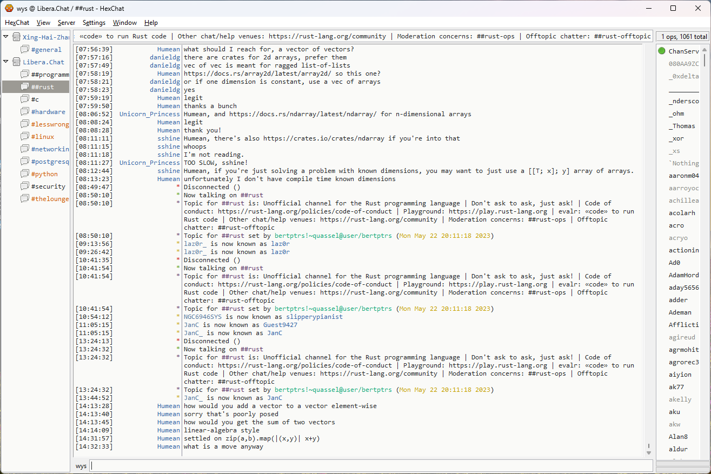Viewport: 711px width, 474px height.
Task: Switch to the #security channel
Action: point(48,186)
